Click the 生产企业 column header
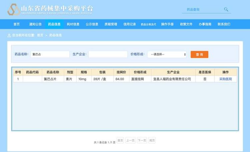Viewport: 250px width, 152px height. 173,72
